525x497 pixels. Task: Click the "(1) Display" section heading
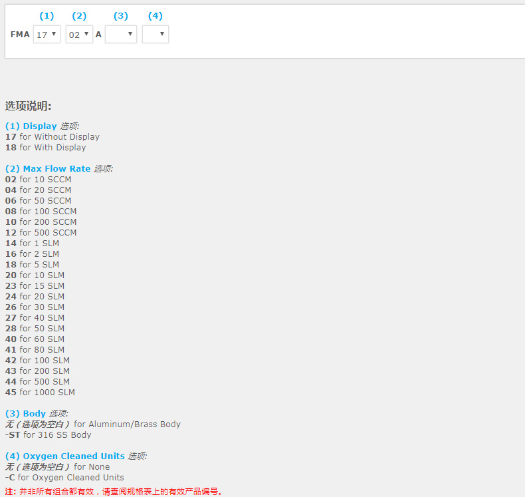point(31,126)
